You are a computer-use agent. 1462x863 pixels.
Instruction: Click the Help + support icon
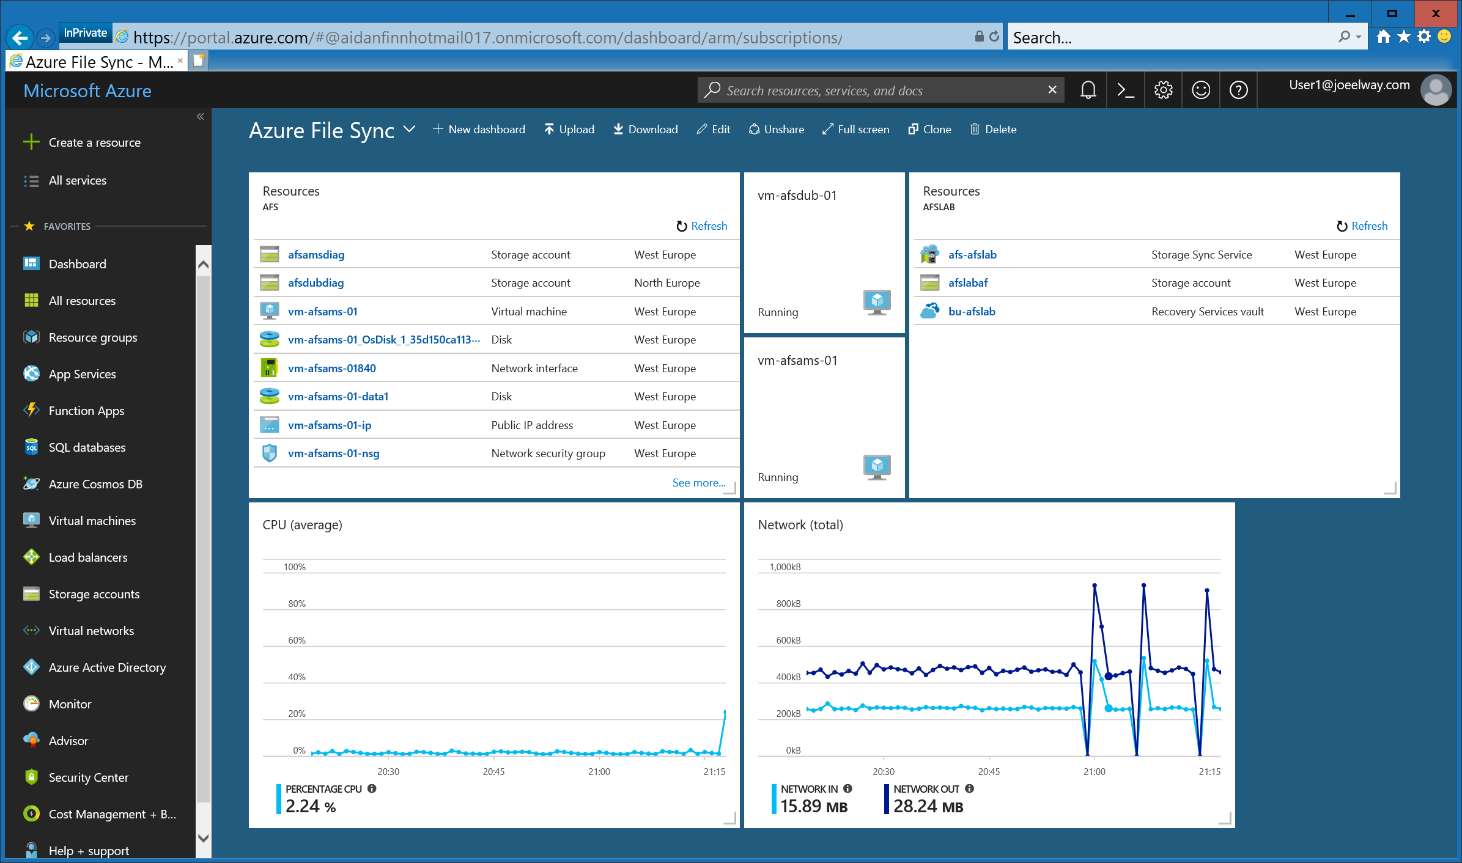[x=31, y=850]
